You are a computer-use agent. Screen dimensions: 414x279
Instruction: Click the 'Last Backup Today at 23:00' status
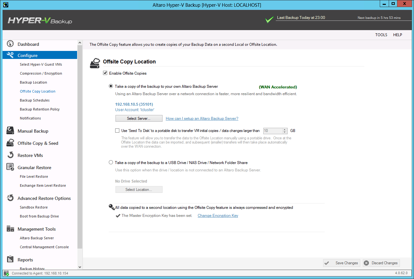click(301, 18)
